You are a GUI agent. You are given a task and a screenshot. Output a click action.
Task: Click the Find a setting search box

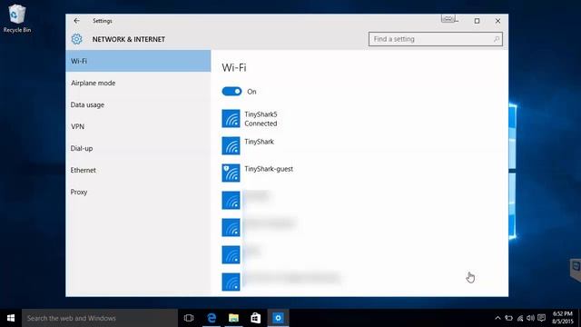[x=436, y=39]
